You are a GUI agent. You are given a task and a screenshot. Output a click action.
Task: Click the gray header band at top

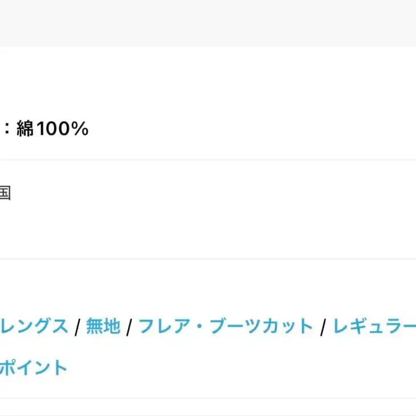point(208,23)
